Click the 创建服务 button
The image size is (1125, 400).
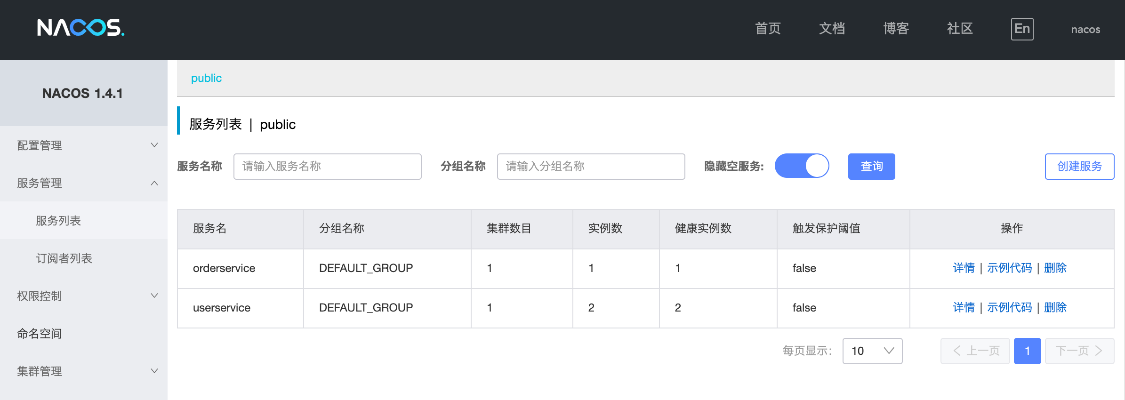[x=1079, y=167]
